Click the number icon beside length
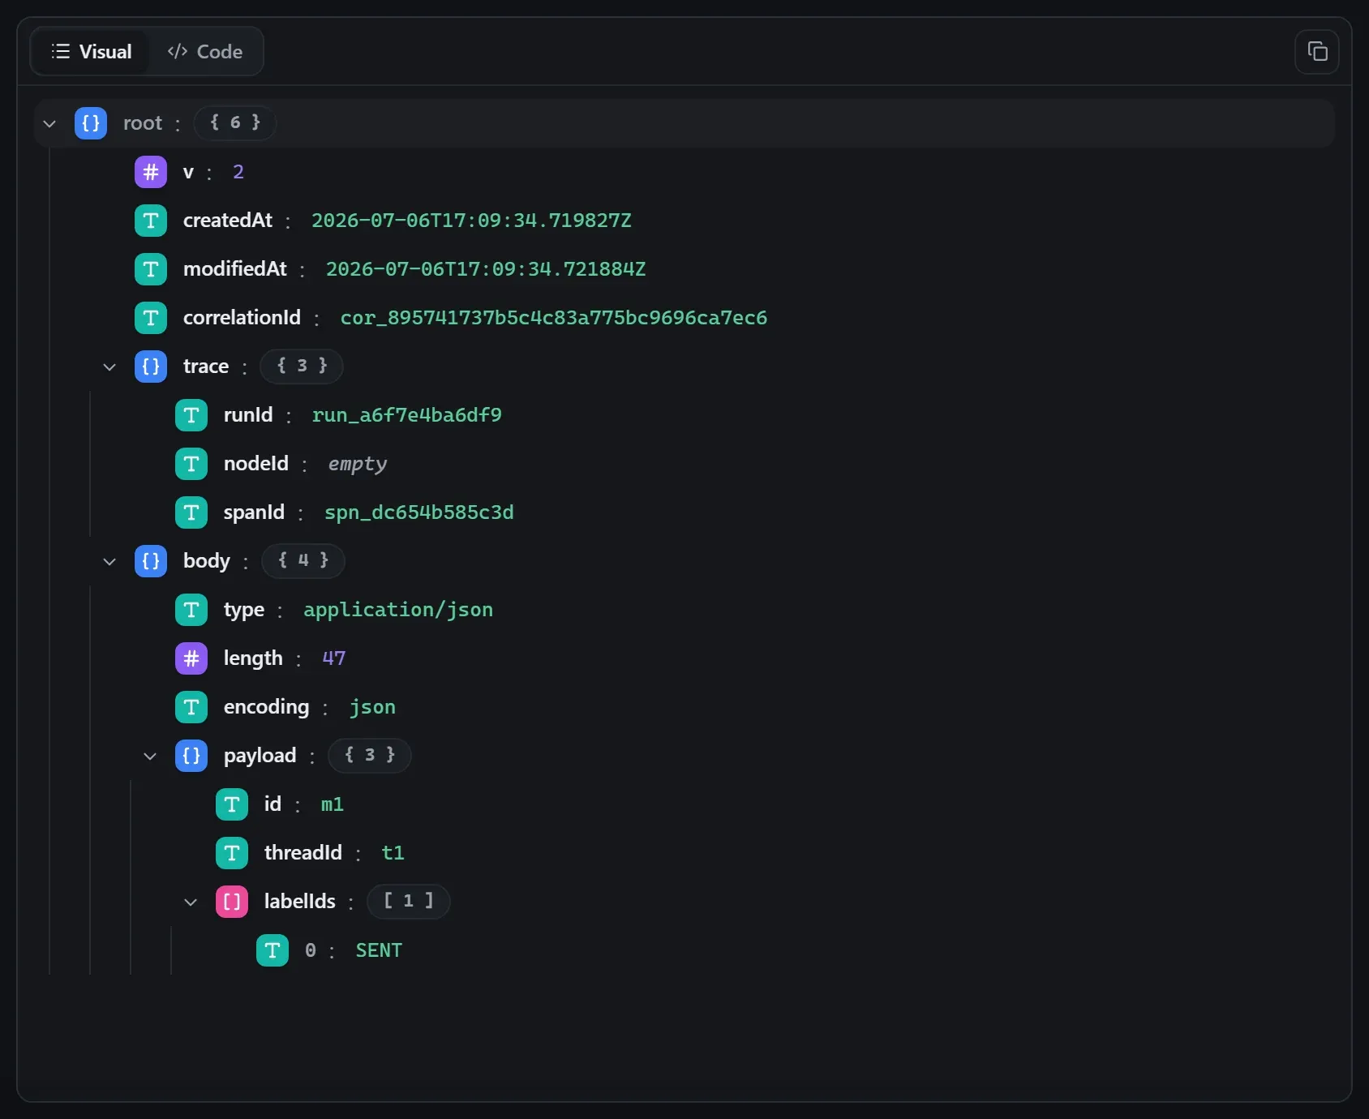1369x1119 pixels. click(x=191, y=658)
